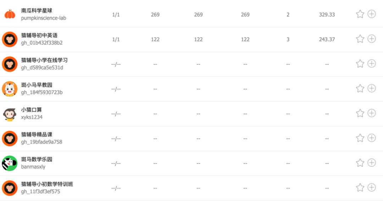383x211 pixels.
Task: Click the plus icon for 南瓜科学星球
Action: click(x=371, y=14)
